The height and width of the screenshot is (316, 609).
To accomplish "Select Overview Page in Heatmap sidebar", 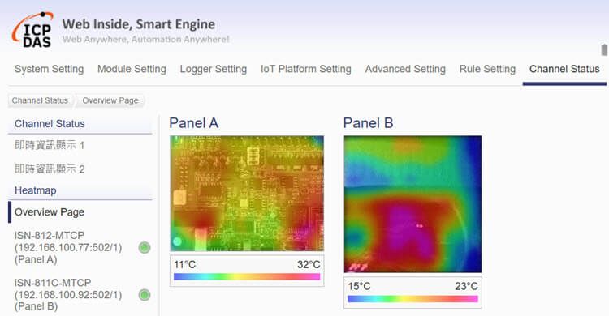I will coord(50,212).
